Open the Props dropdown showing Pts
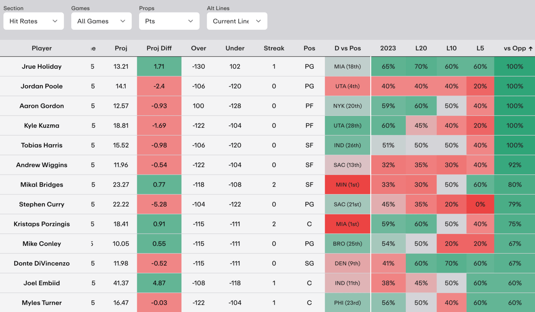Image resolution: width=535 pixels, height=312 pixels. coord(169,21)
